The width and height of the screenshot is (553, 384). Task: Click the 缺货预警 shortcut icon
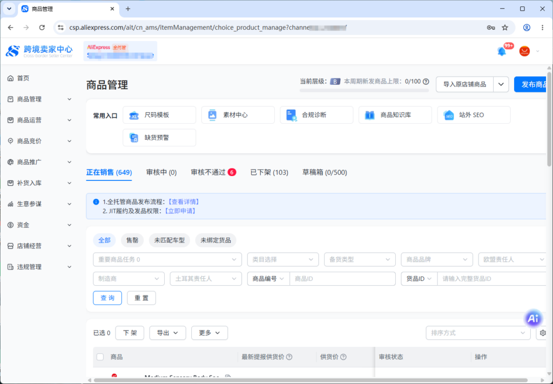[x=134, y=138]
